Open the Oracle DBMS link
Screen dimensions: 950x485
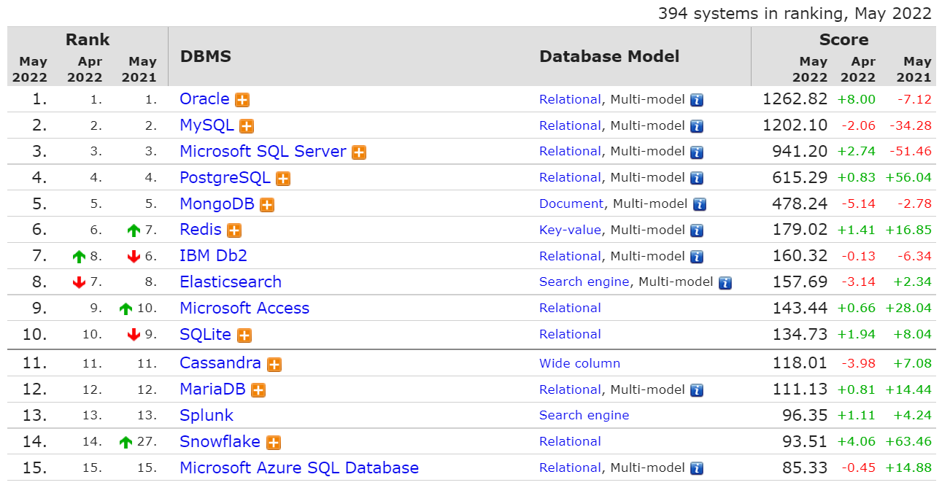205,99
